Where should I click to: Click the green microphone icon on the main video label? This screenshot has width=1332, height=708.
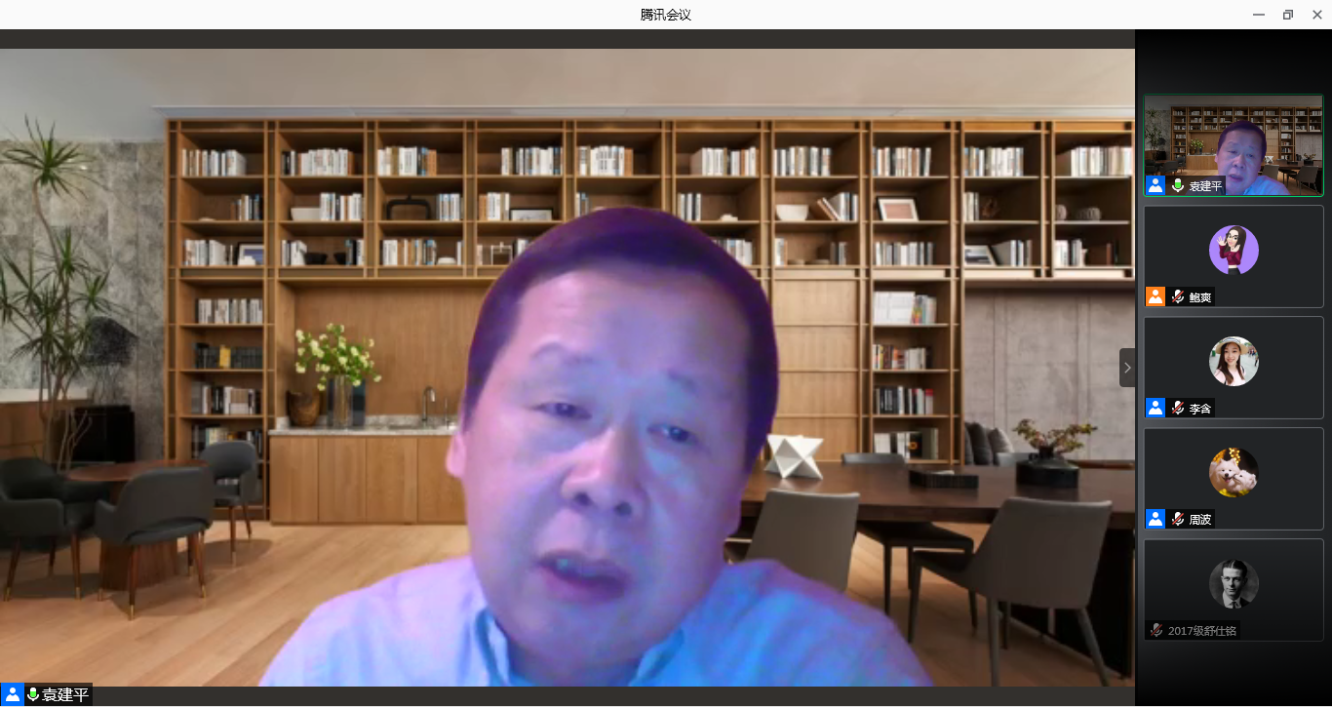tap(32, 694)
